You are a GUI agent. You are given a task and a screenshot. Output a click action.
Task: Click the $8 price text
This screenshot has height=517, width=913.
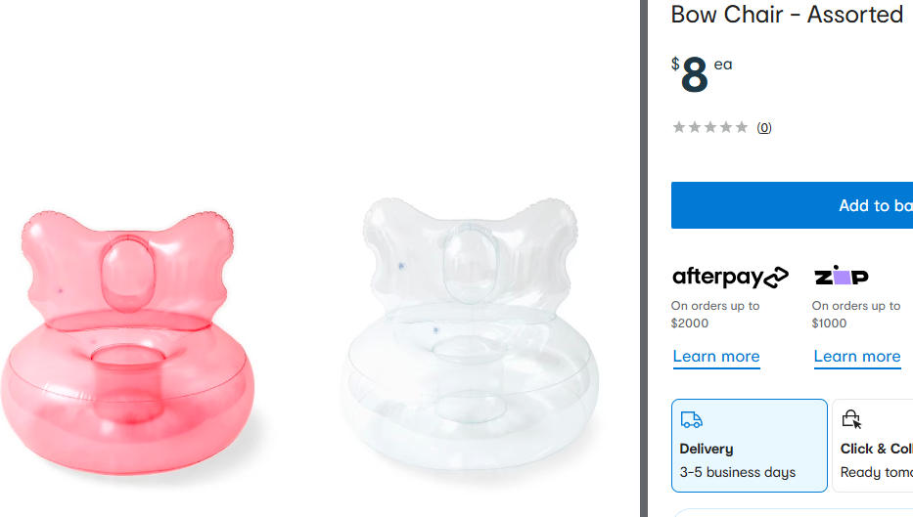coord(694,75)
